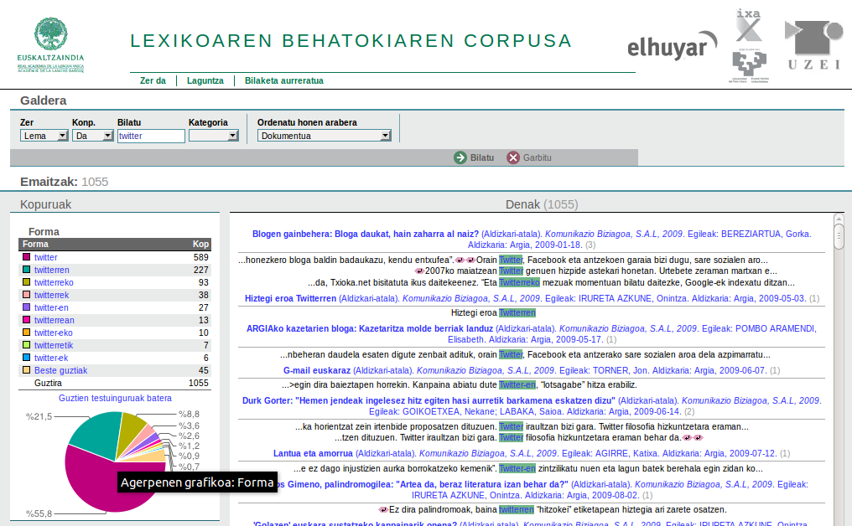Click the count 227 for twitterren
This screenshot has height=526, width=852.
[x=201, y=270]
